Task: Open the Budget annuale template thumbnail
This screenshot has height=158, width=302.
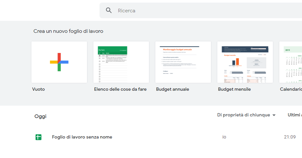Action: point(183,62)
